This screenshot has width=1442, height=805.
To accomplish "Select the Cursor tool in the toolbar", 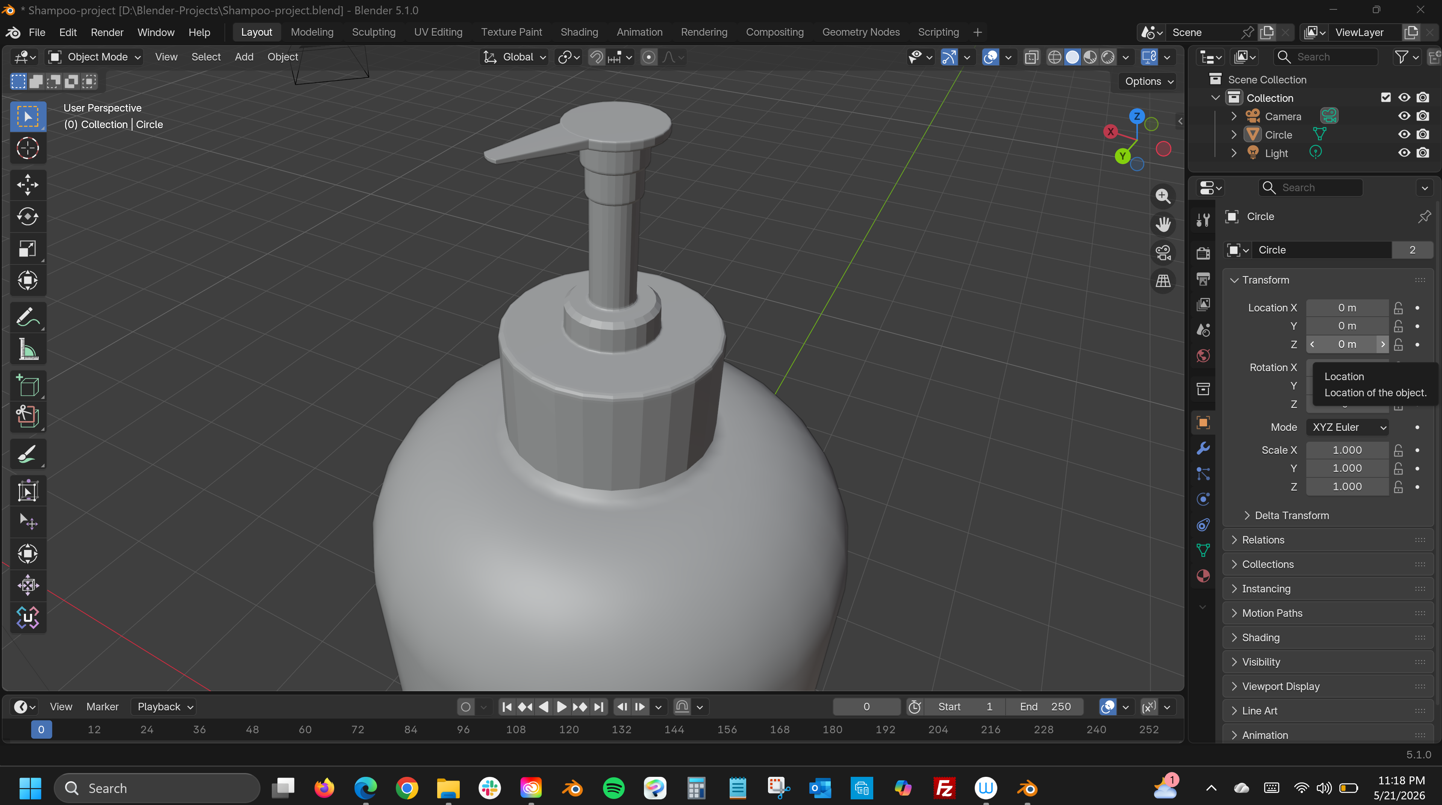I will coord(27,149).
